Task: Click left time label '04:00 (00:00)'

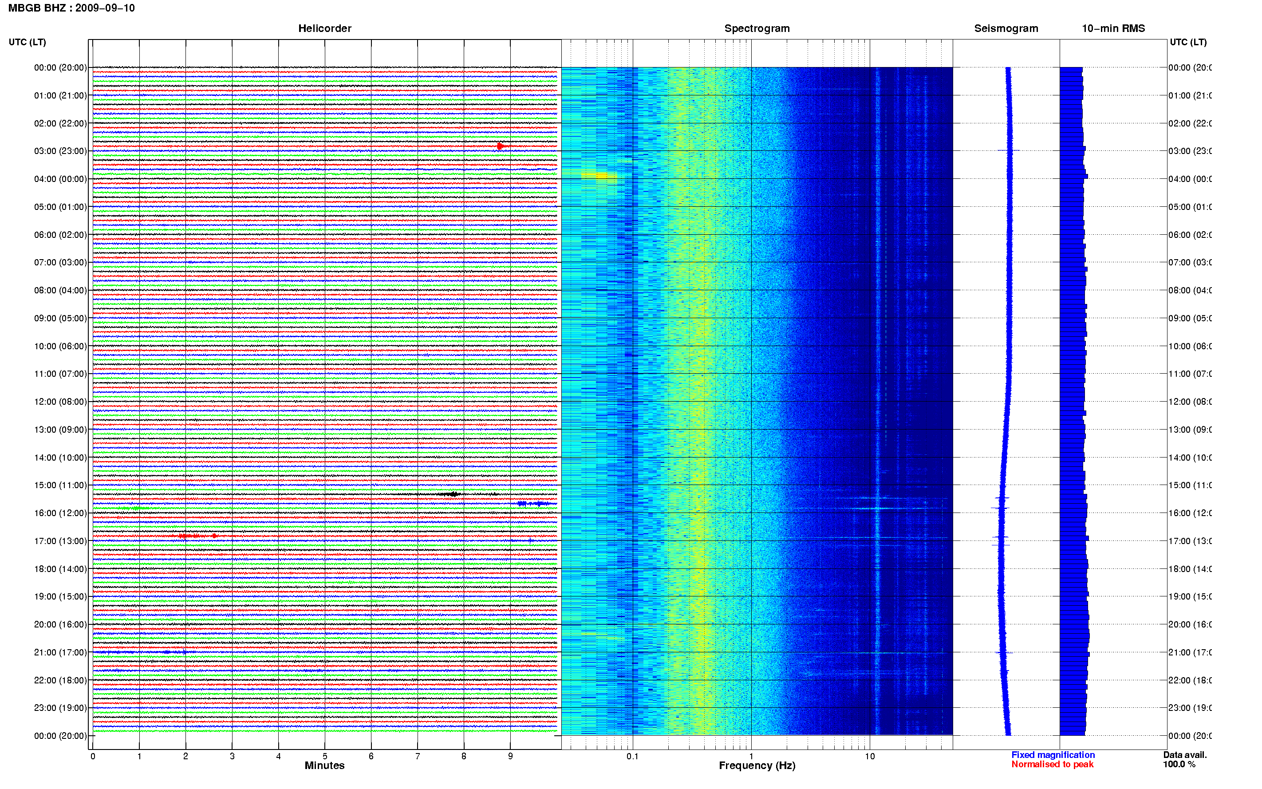Action: click(x=60, y=179)
